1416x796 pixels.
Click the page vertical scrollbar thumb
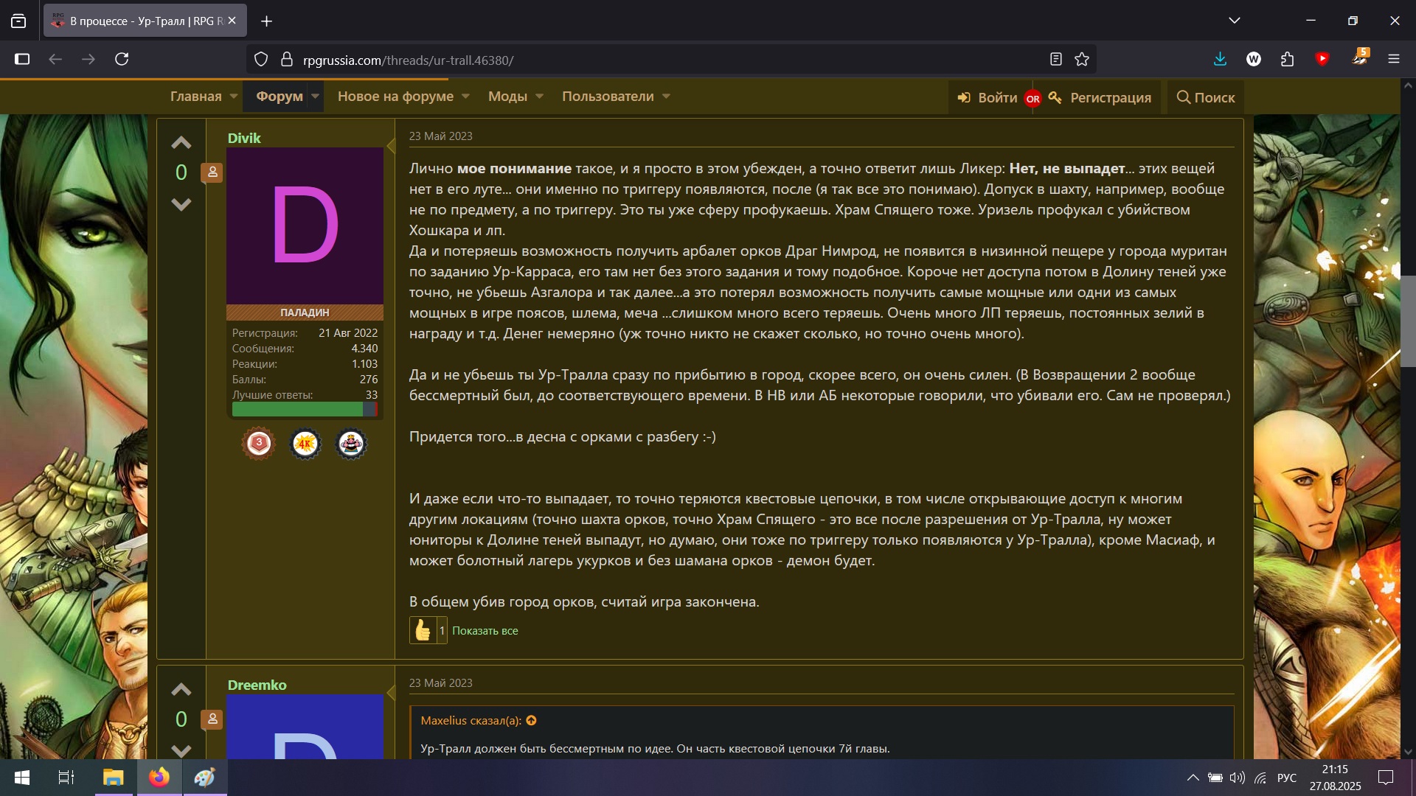point(1408,321)
